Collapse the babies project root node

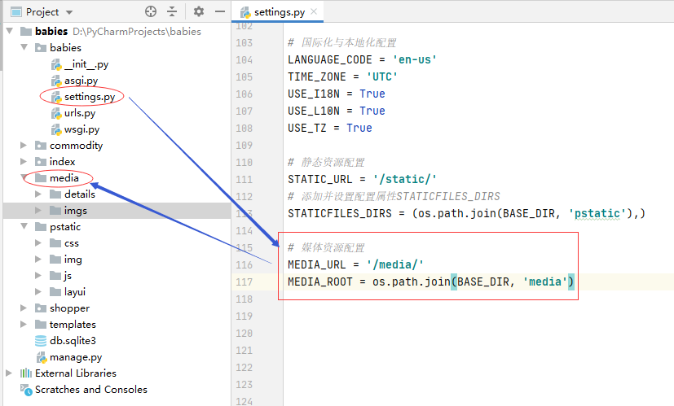pos(10,31)
